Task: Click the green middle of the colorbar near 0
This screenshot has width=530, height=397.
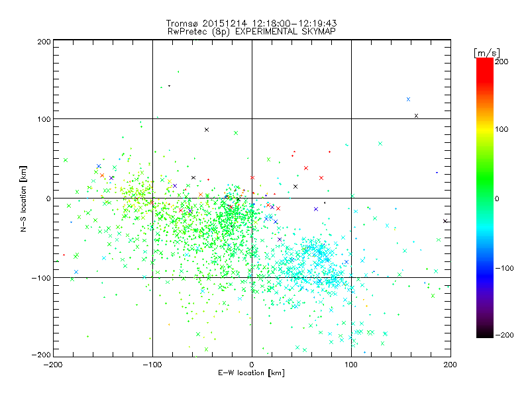Action: (485, 198)
